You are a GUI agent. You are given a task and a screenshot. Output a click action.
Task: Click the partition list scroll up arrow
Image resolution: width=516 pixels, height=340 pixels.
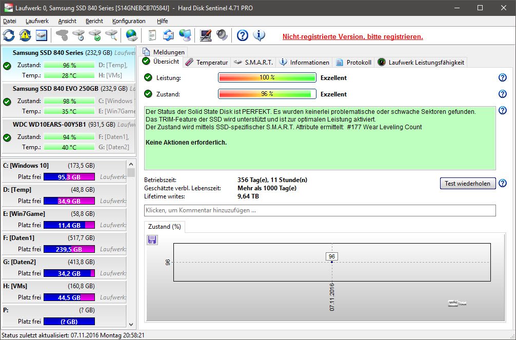point(131,164)
